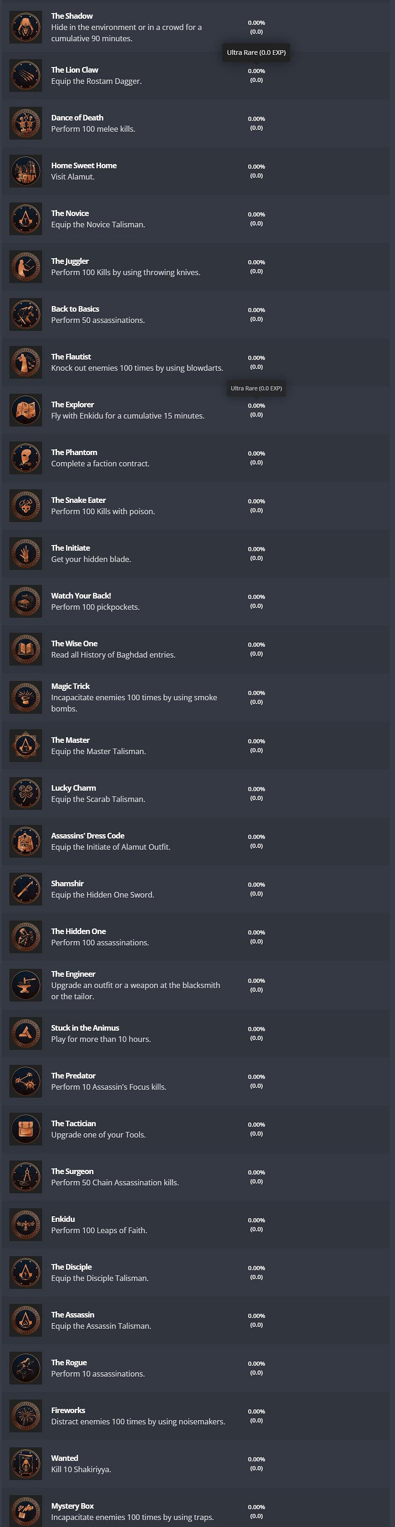This screenshot has height=1527, width=395.
Task: Click the Magic Trick hat icon
Action: [25, 697]
